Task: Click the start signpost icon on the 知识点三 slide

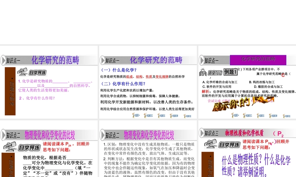Action: coord(210,144)
